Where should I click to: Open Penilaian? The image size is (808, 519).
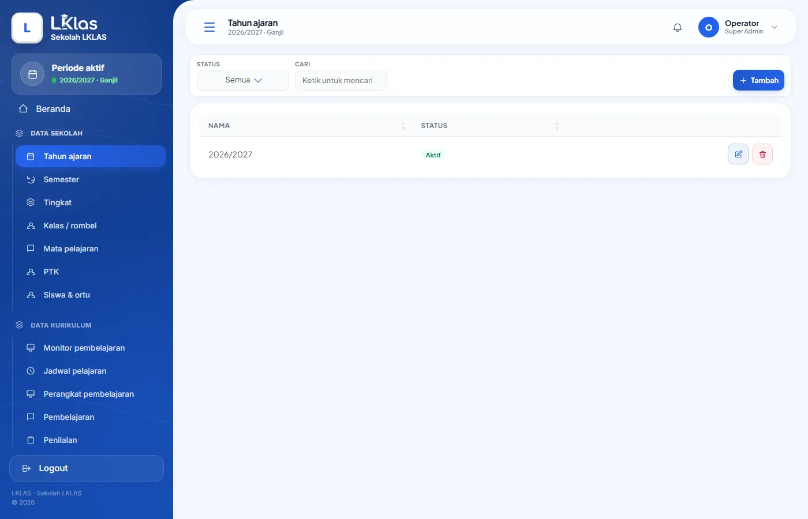pos(91,440)
